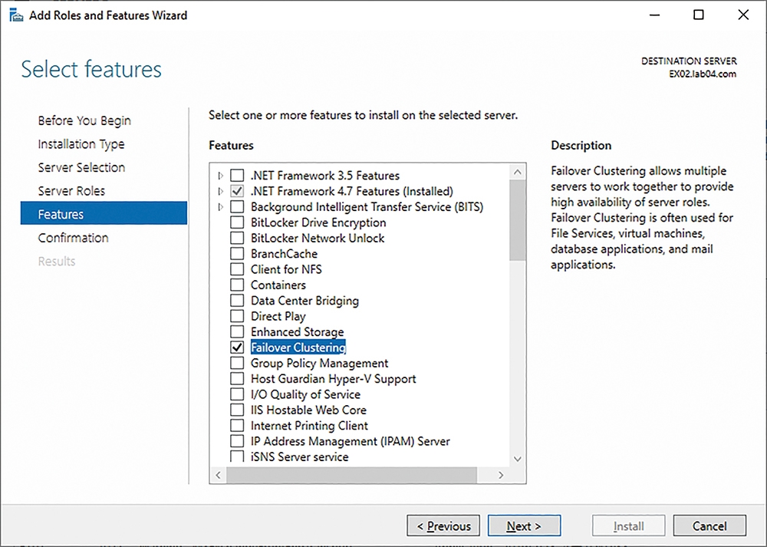Expand Background Intelligent Transfer Service node
Screen dimensions: 767x547
pos(221,206)
